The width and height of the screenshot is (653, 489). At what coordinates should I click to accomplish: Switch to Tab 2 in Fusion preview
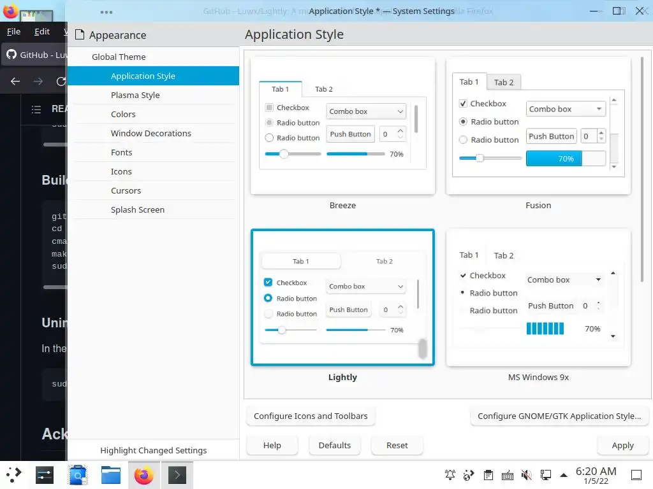pyautogui.click(x=504, y=82)
